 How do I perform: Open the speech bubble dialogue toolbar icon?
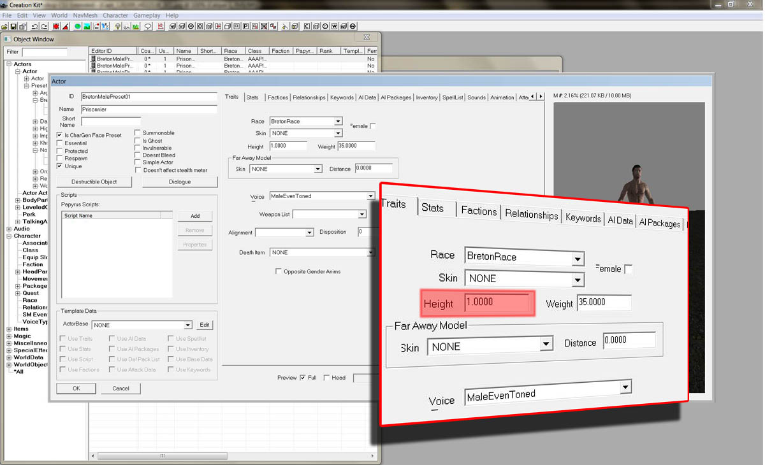(x=148, y=27)
